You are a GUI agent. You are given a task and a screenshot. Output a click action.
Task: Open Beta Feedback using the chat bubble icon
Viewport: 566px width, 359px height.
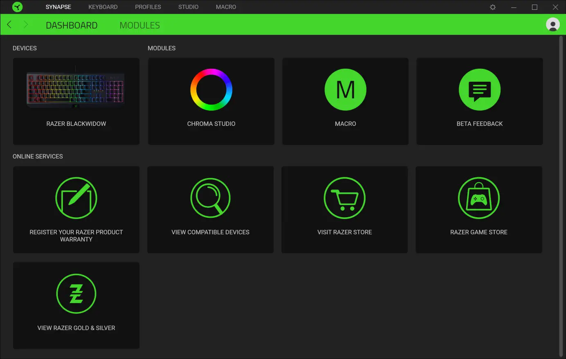pyautogui.click(x=479, y=89)
